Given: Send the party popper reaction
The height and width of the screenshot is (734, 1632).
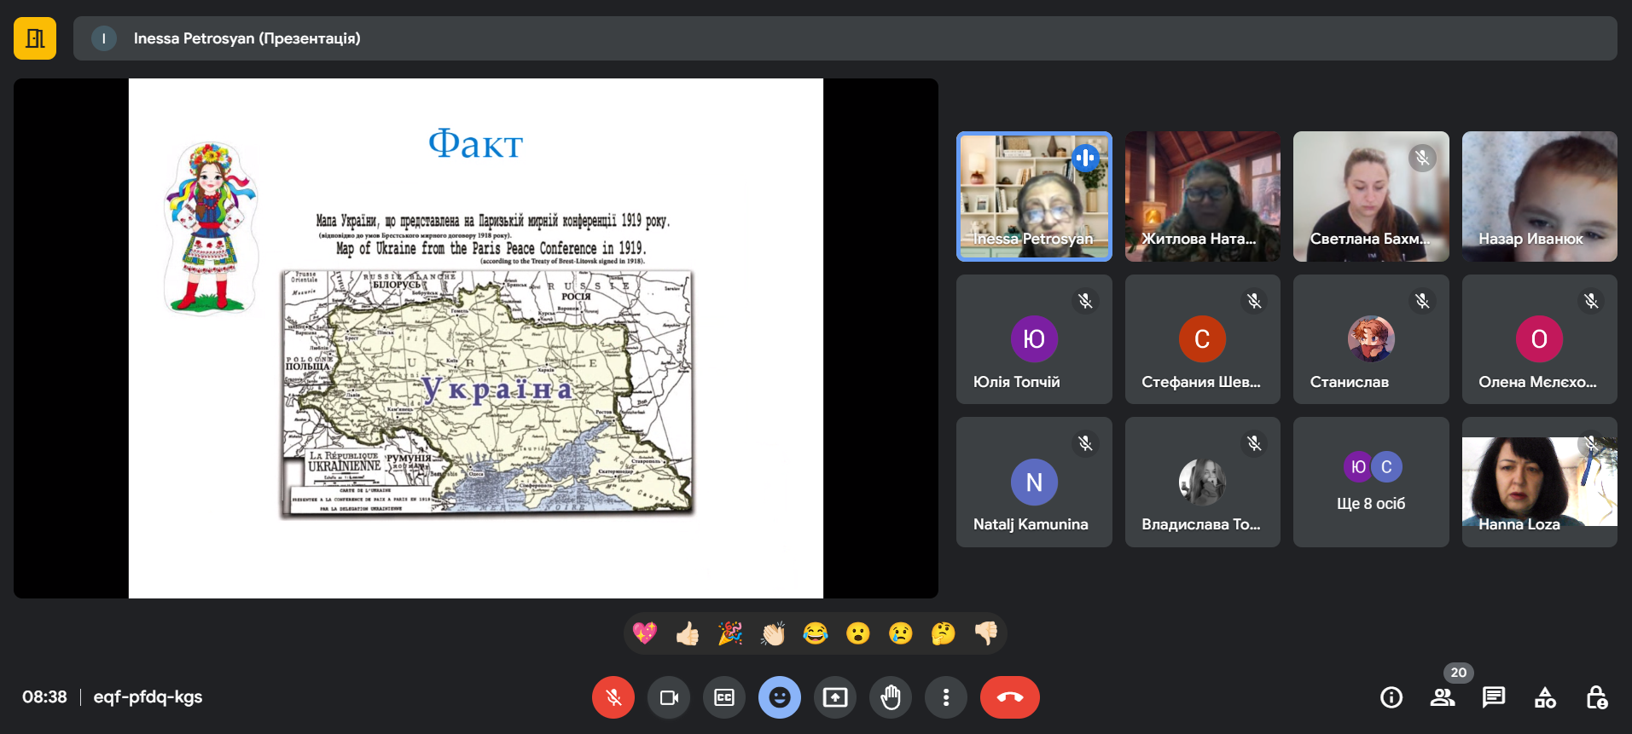Looking at the screenshot, I should [730, 633].
